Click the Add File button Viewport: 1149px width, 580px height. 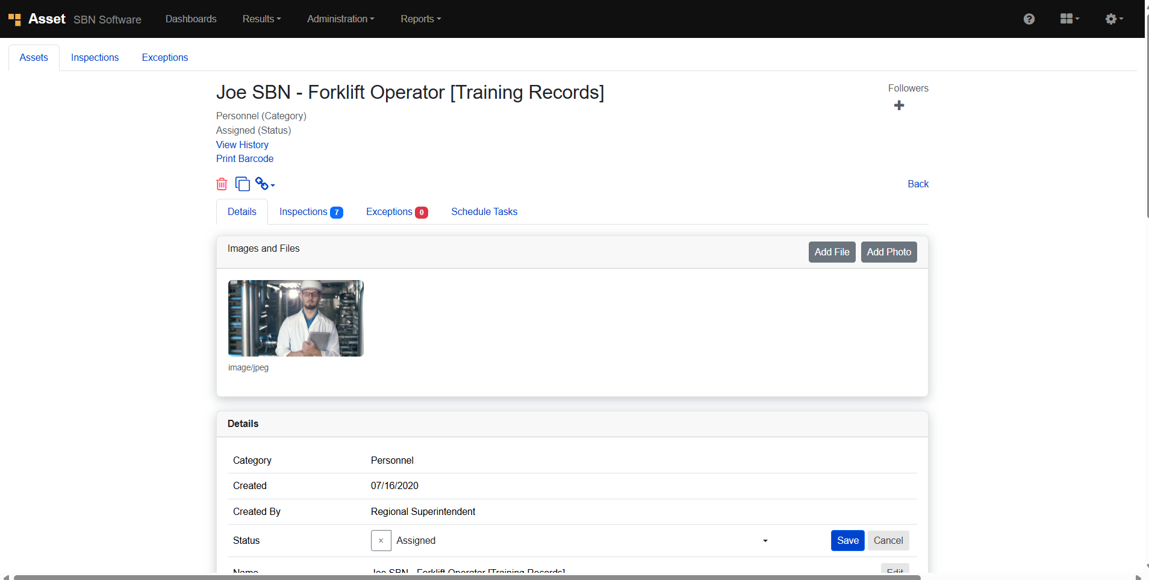pyautogui.click(x=832, y=252)
